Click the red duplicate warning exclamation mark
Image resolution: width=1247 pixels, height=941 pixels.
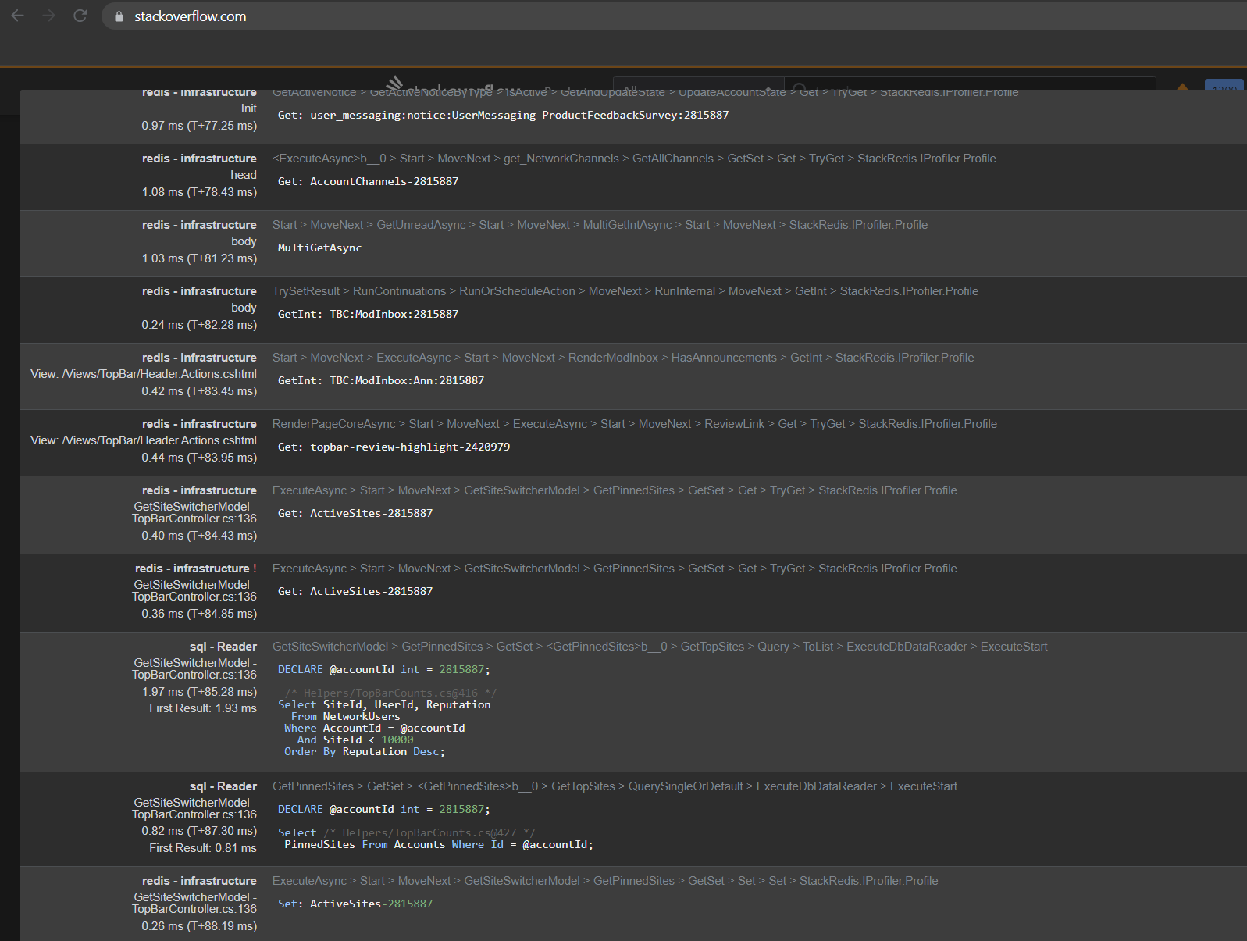(x=255, y=569)
